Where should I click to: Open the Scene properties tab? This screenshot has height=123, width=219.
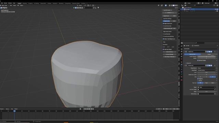(182, 56)
